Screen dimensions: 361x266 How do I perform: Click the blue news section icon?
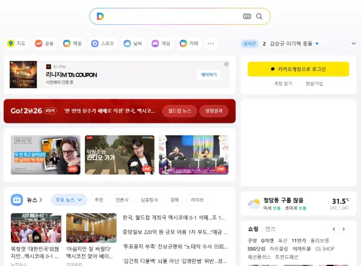[x=17, y=200]
